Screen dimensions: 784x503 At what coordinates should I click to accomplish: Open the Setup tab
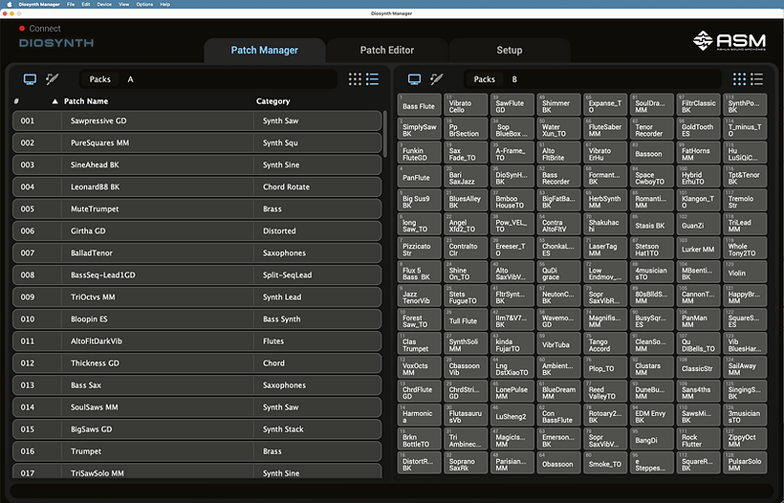click(x=510, y=50)
